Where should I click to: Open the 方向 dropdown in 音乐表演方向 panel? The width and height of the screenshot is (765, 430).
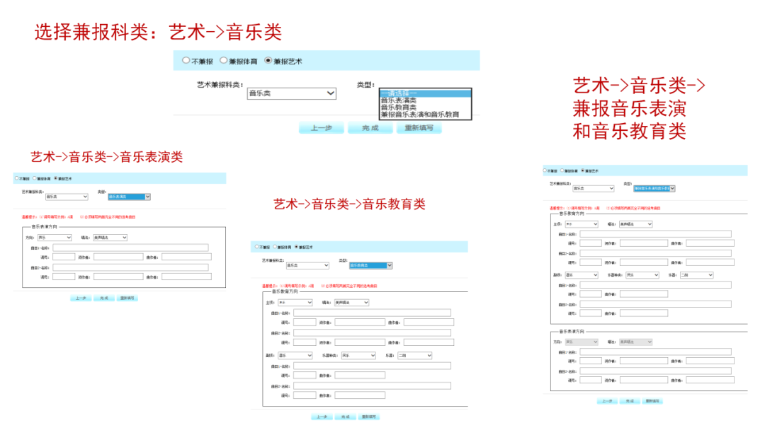coord(54,238)
